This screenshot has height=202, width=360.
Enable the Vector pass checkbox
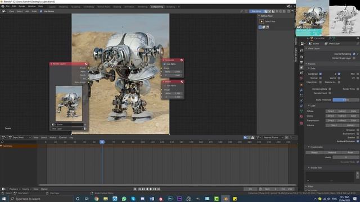coord(339,78)
